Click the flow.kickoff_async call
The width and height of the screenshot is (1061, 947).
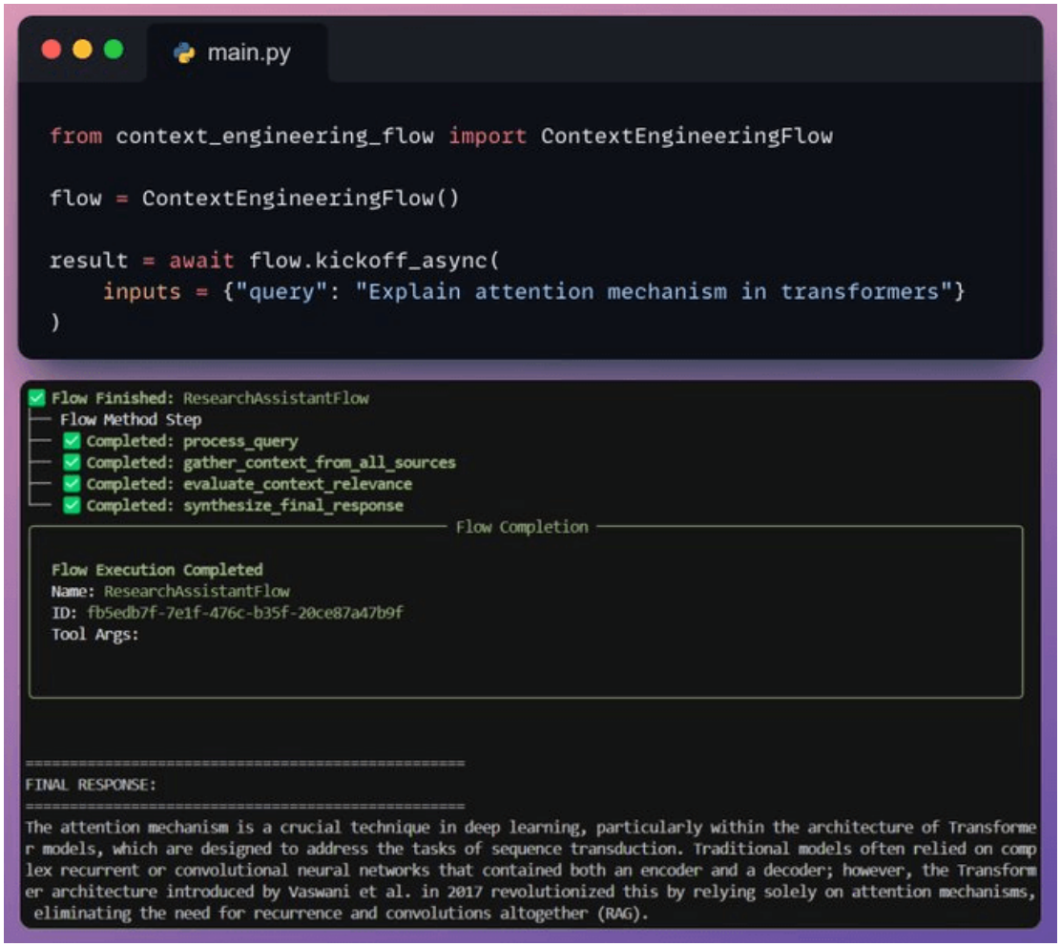tap(373, 261)
